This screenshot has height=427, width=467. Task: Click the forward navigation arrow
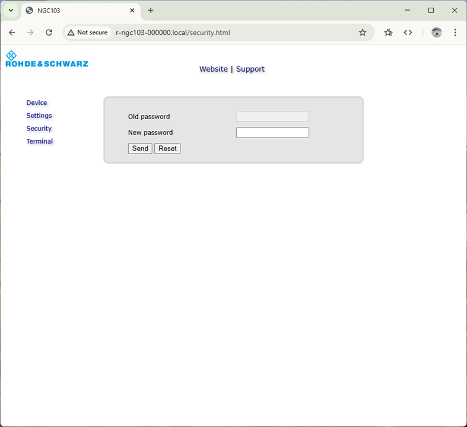point(30,33)
